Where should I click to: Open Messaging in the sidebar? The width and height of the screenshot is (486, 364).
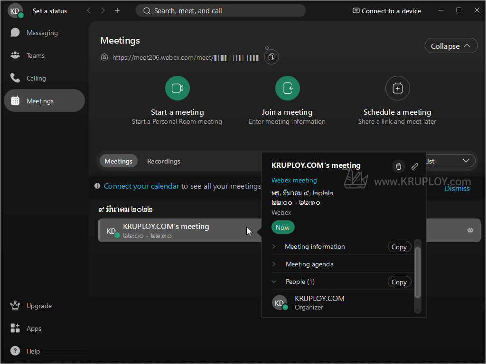pyautogui.click(x=42, y=33)
